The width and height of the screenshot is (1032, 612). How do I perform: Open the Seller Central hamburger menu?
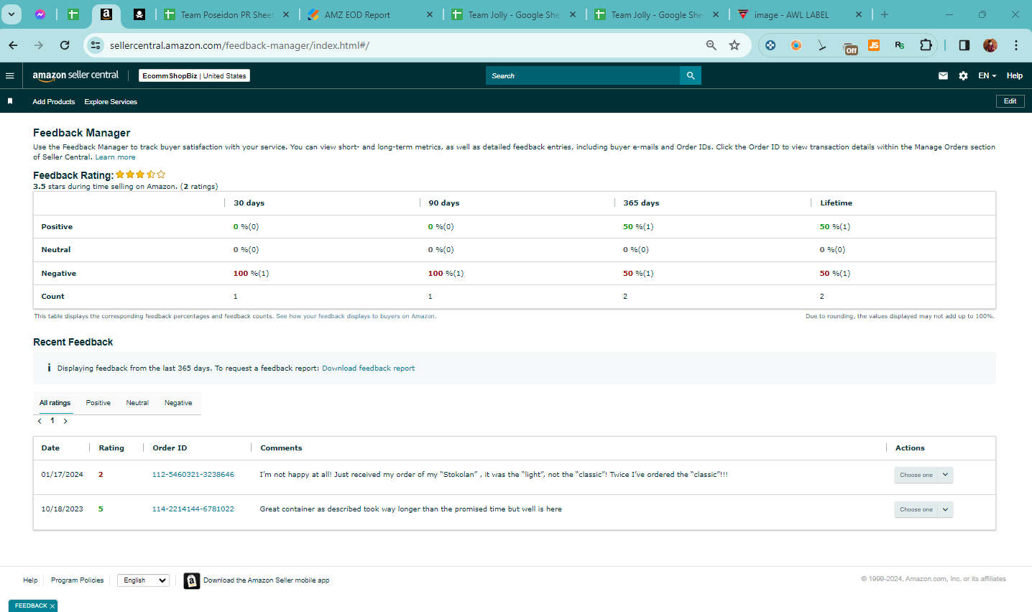[x=9, y=75]
